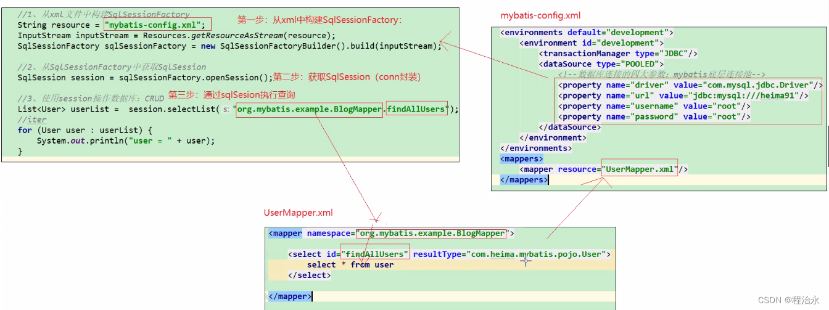829x310 pixels.
Task: Click the opening '<mappers>' tag
Action: [x=522, y=158]
